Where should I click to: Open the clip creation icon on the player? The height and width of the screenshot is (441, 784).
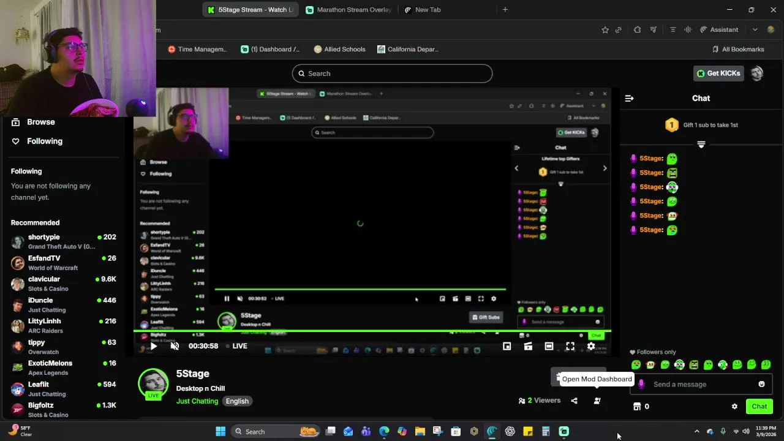[x=528, y=346]
